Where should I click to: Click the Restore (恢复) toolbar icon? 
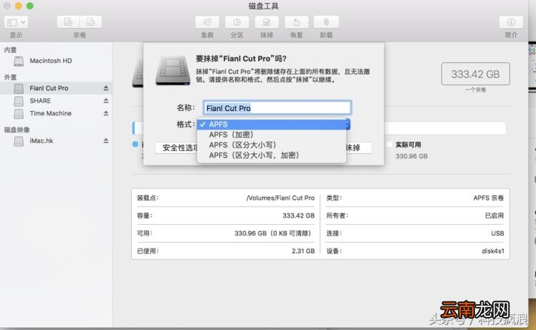pos(297,22)
